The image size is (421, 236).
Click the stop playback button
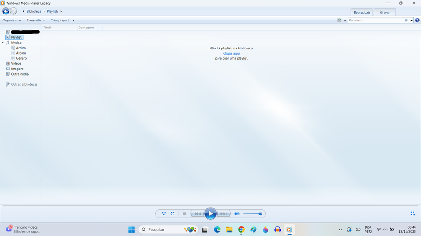(185, 214)
